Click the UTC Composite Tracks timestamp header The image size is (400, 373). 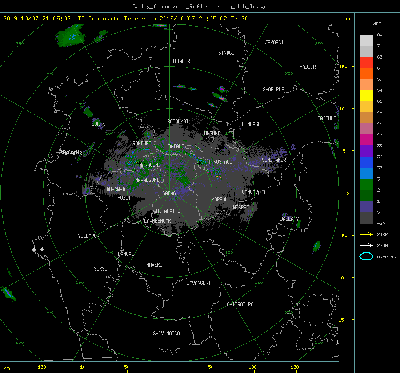tap(125, 18)
